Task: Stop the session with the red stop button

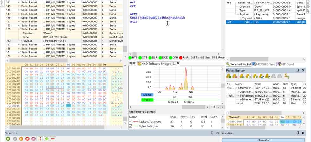Action: coord(27,139)
